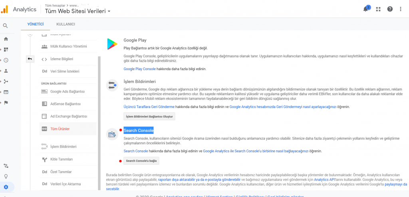The height and width of the screenshot is (197, 409).
Task: Expand the Conversions section arrow
Action: point(1,102)
